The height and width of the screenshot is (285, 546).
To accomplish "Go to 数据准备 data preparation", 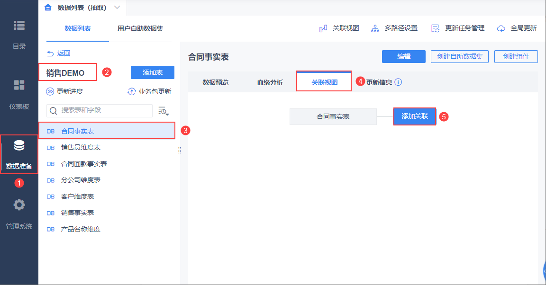I will point(19,154).
